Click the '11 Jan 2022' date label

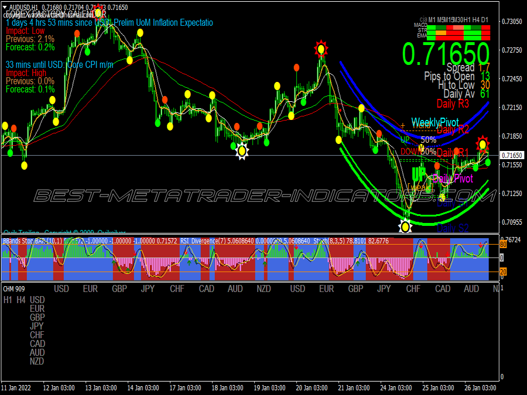pos(16,388)
